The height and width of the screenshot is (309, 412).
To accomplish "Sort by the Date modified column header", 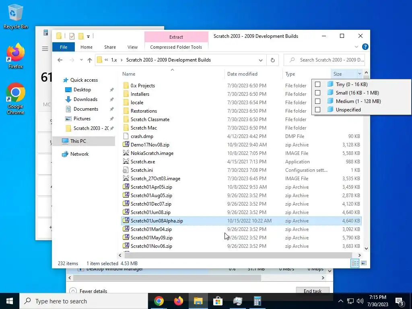I will (x=253, y=74).
